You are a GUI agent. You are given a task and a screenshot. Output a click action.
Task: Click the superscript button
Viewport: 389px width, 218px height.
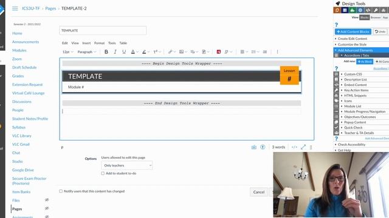tap(156, 52)
